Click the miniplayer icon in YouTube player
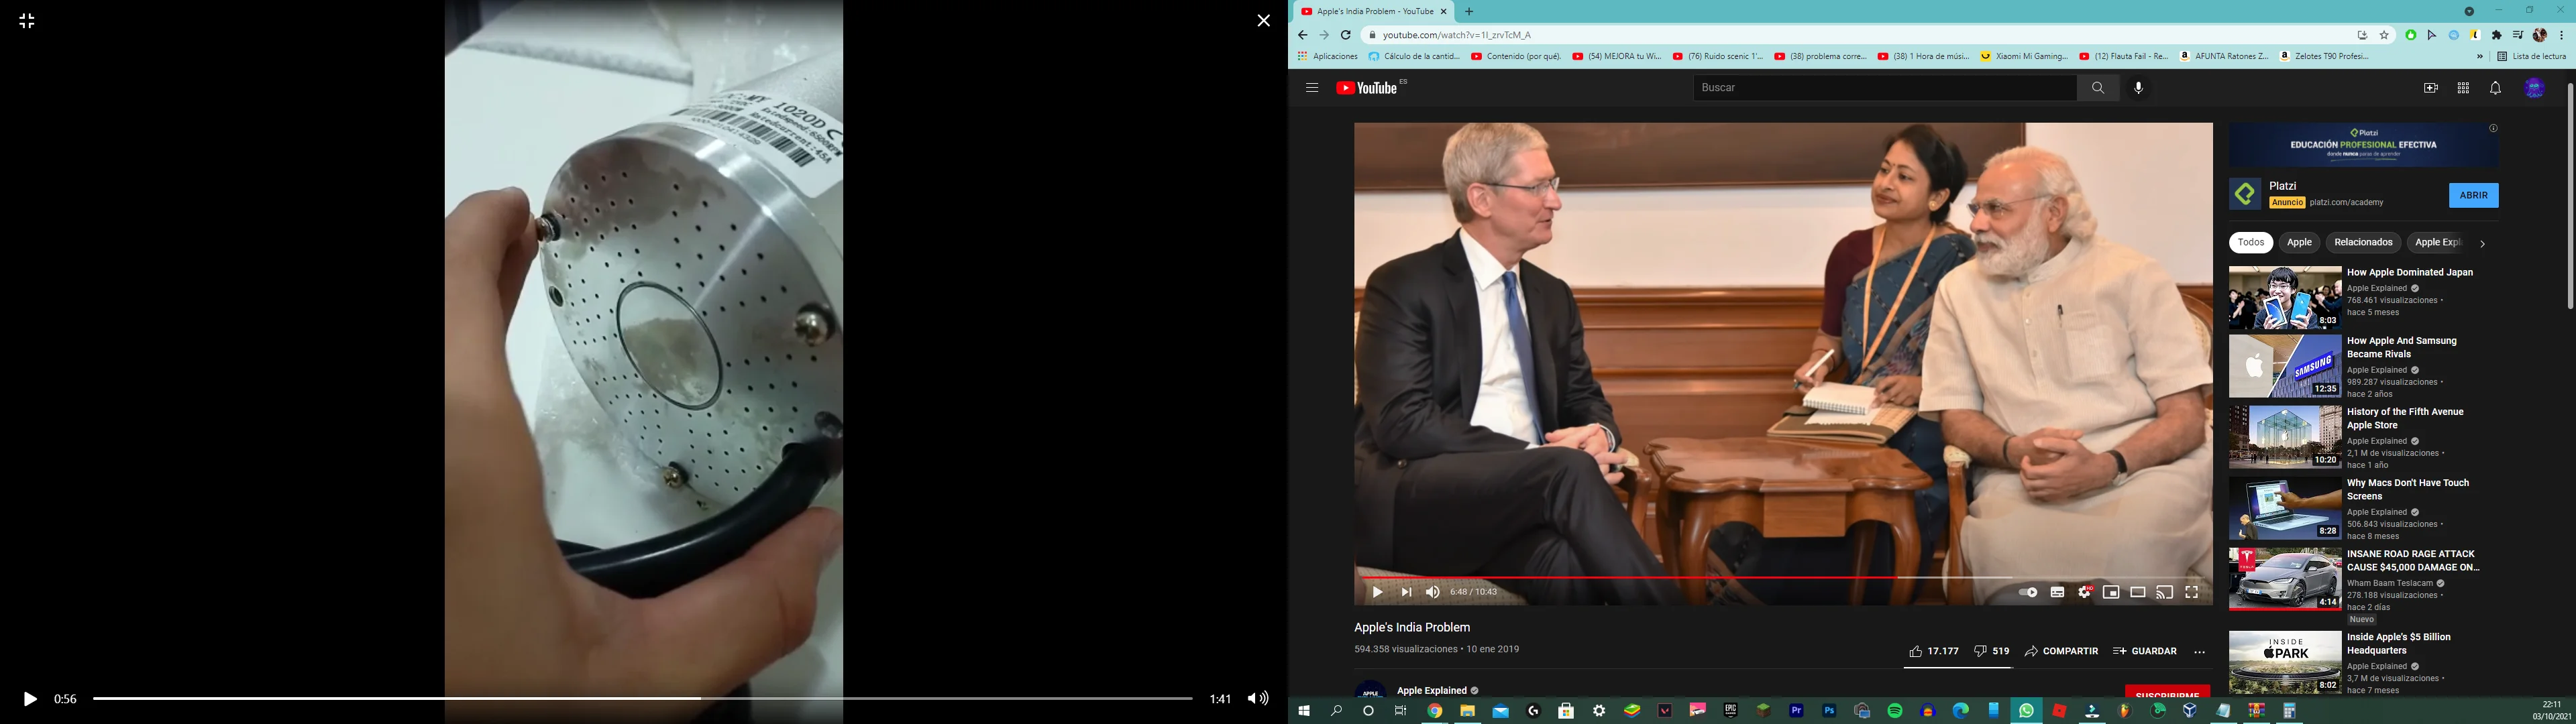2576x724 pixels. point(2111,592)
